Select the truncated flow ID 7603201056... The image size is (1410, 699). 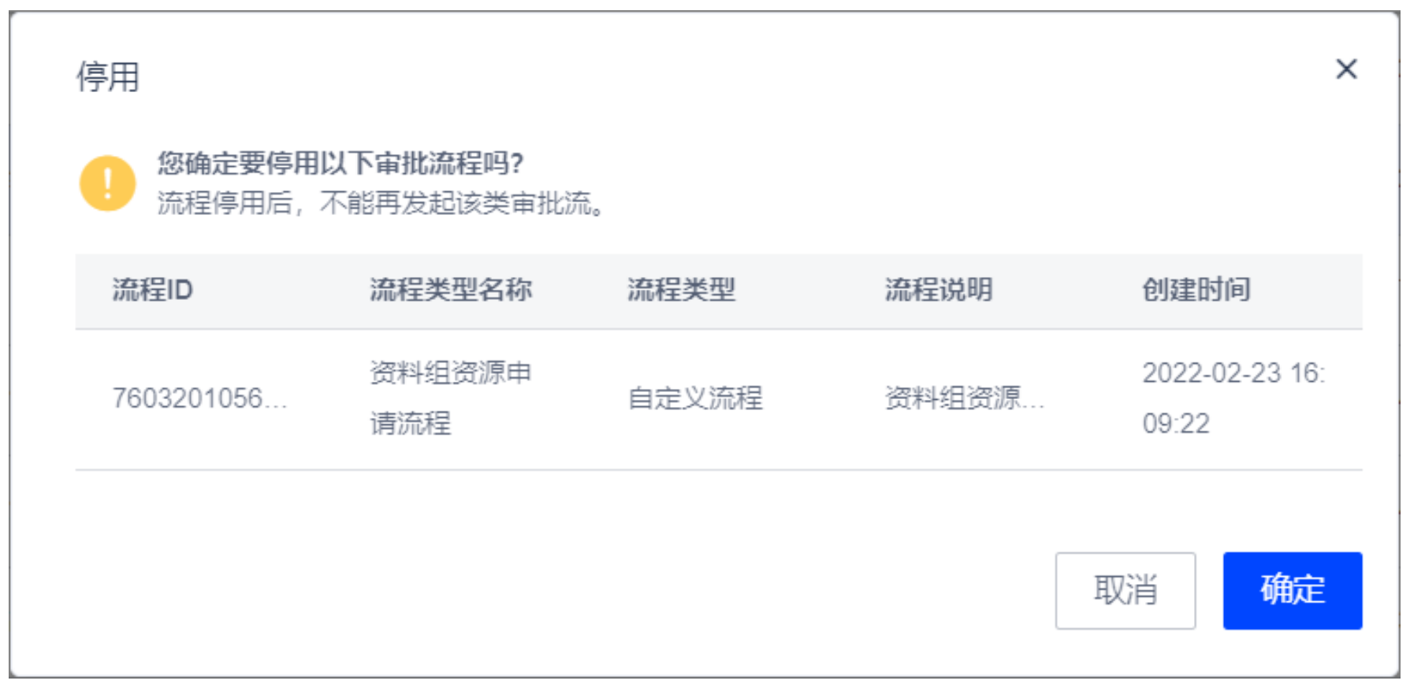[x=199, y=398]
